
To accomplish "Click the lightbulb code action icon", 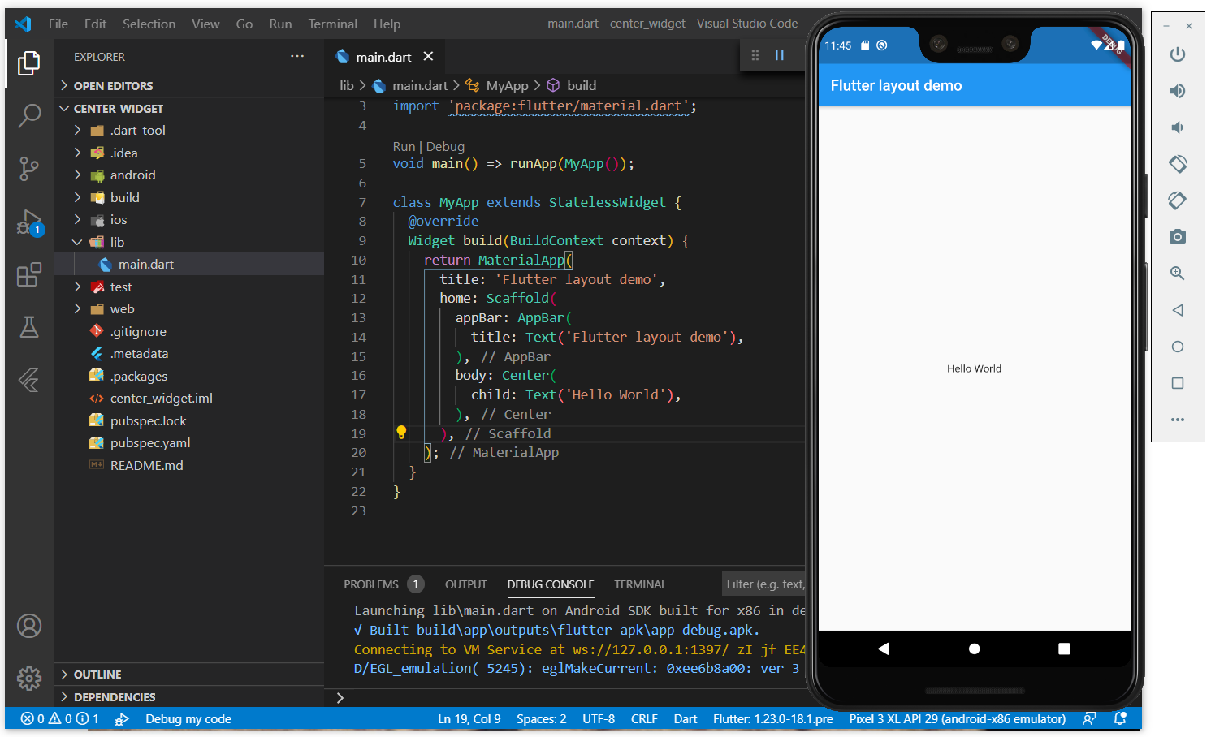I will coord(400,433).
